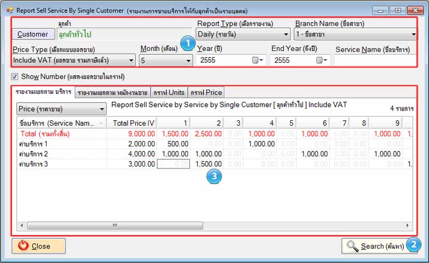The image size is (429, 263).
Task: Click the Close button
Action: (x=39, y=246)
